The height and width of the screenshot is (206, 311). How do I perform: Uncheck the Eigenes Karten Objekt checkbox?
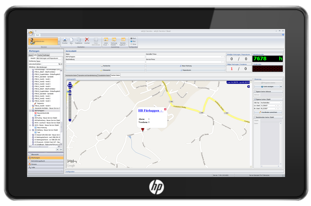255,99
